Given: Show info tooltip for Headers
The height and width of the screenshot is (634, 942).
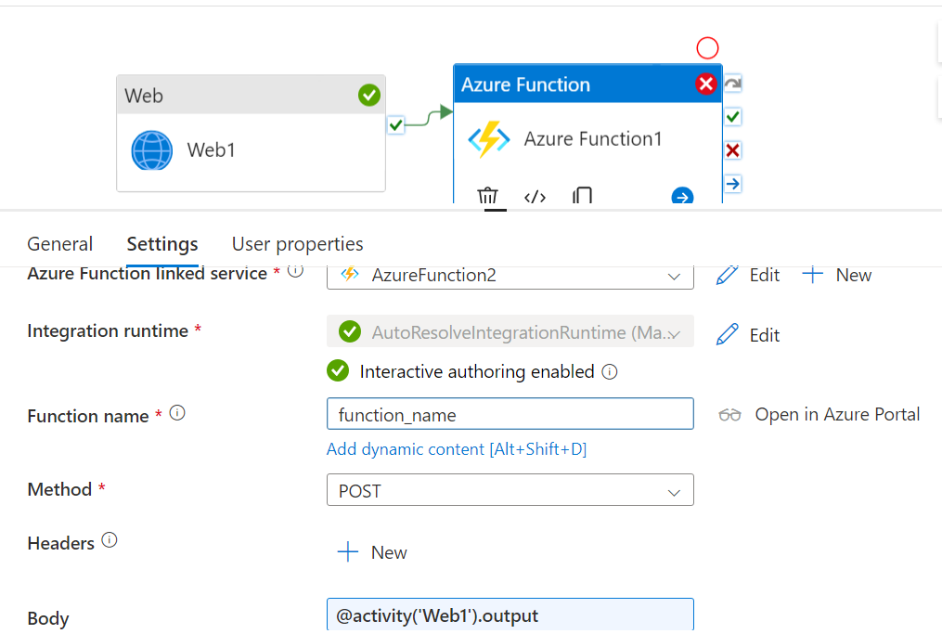Looking at the screenshot, I should [x=110, y=540].
